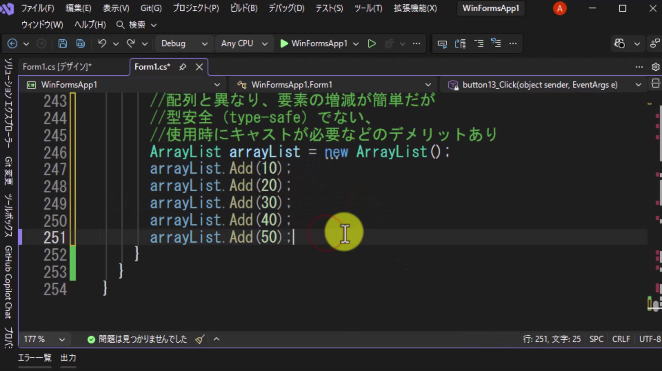This screenshot has height=371, width=662.
Task: Expand the Hot Reload options arrow
Action: pos(402,44)
